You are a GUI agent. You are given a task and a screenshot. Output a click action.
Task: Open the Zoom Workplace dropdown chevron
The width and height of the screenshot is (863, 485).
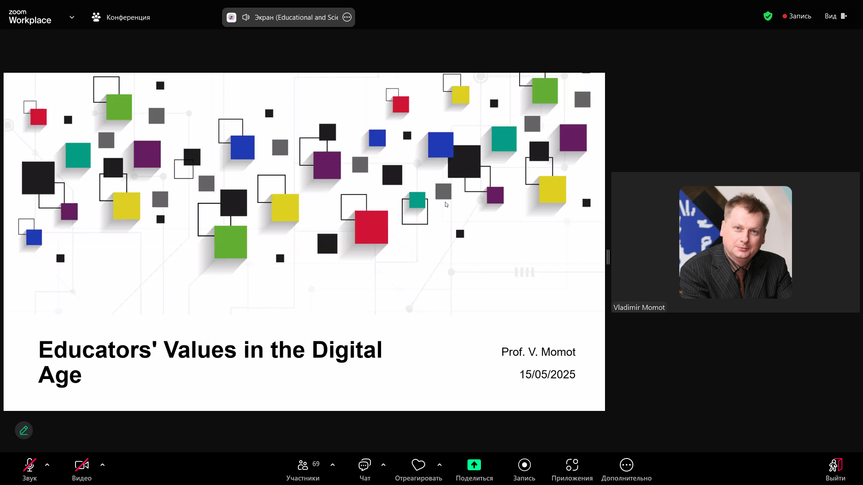pos(72,17)
